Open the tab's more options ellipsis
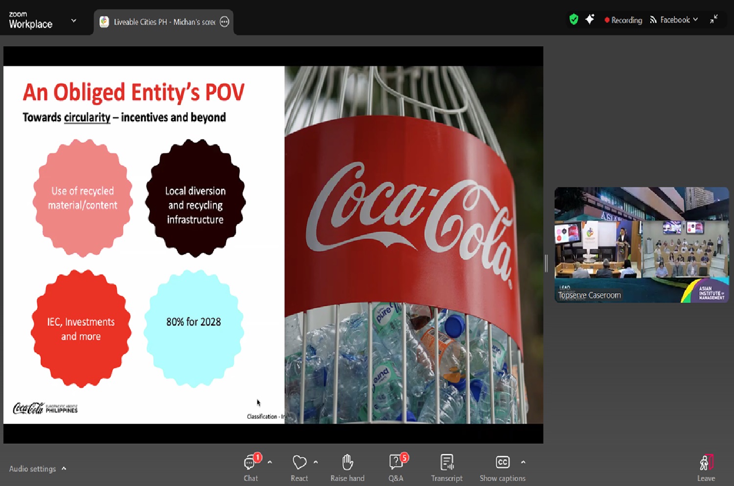The image size is (734, 486). click(224, 22)
